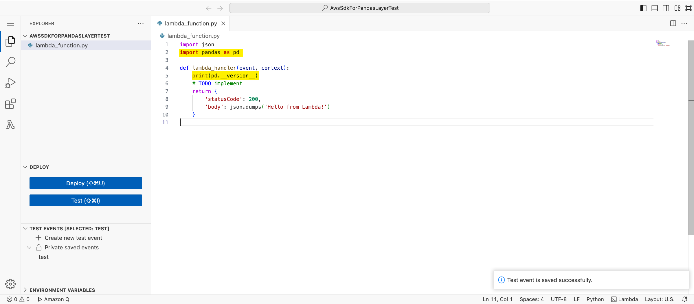
Task: Change indentation via Spaces: 4
Action: pos(532,299)
